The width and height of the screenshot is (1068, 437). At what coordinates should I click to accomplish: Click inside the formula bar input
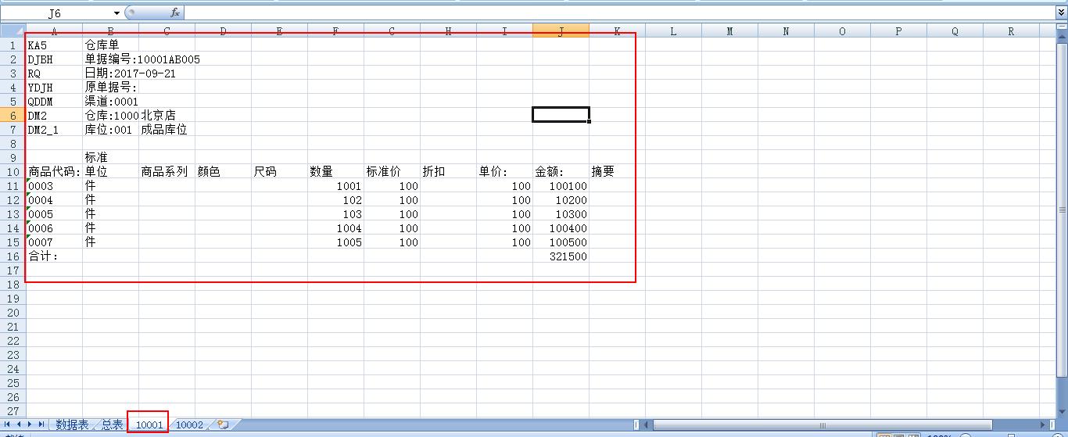pos(619,13)
